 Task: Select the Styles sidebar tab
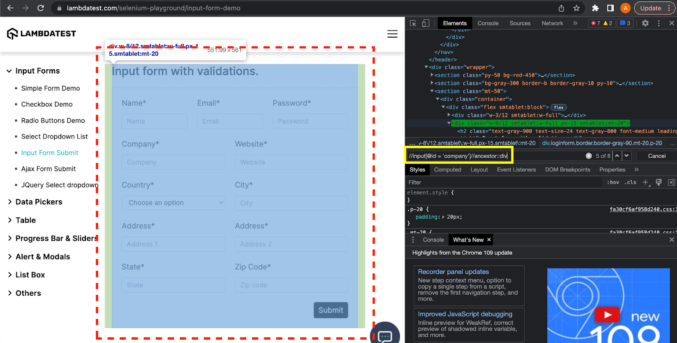[417, 169]
